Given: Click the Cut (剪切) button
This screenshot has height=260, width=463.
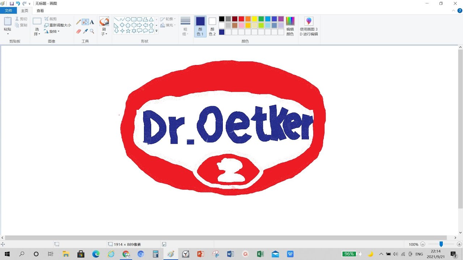Looking at the screenshot, I should (21, 19).
